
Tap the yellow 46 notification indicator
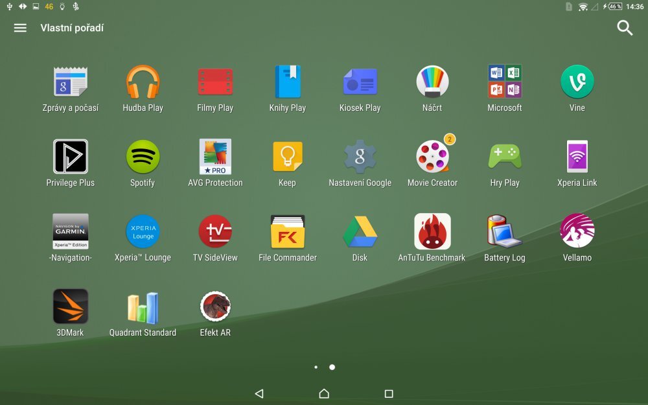49,6
